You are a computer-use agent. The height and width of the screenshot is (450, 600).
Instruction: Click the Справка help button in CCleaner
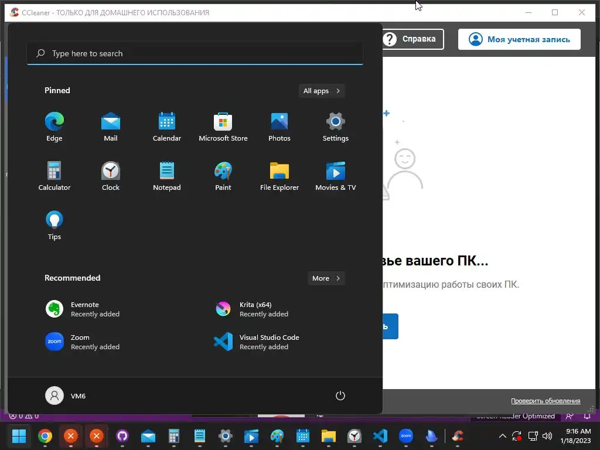pyautogui.click(x=412, y=39)
